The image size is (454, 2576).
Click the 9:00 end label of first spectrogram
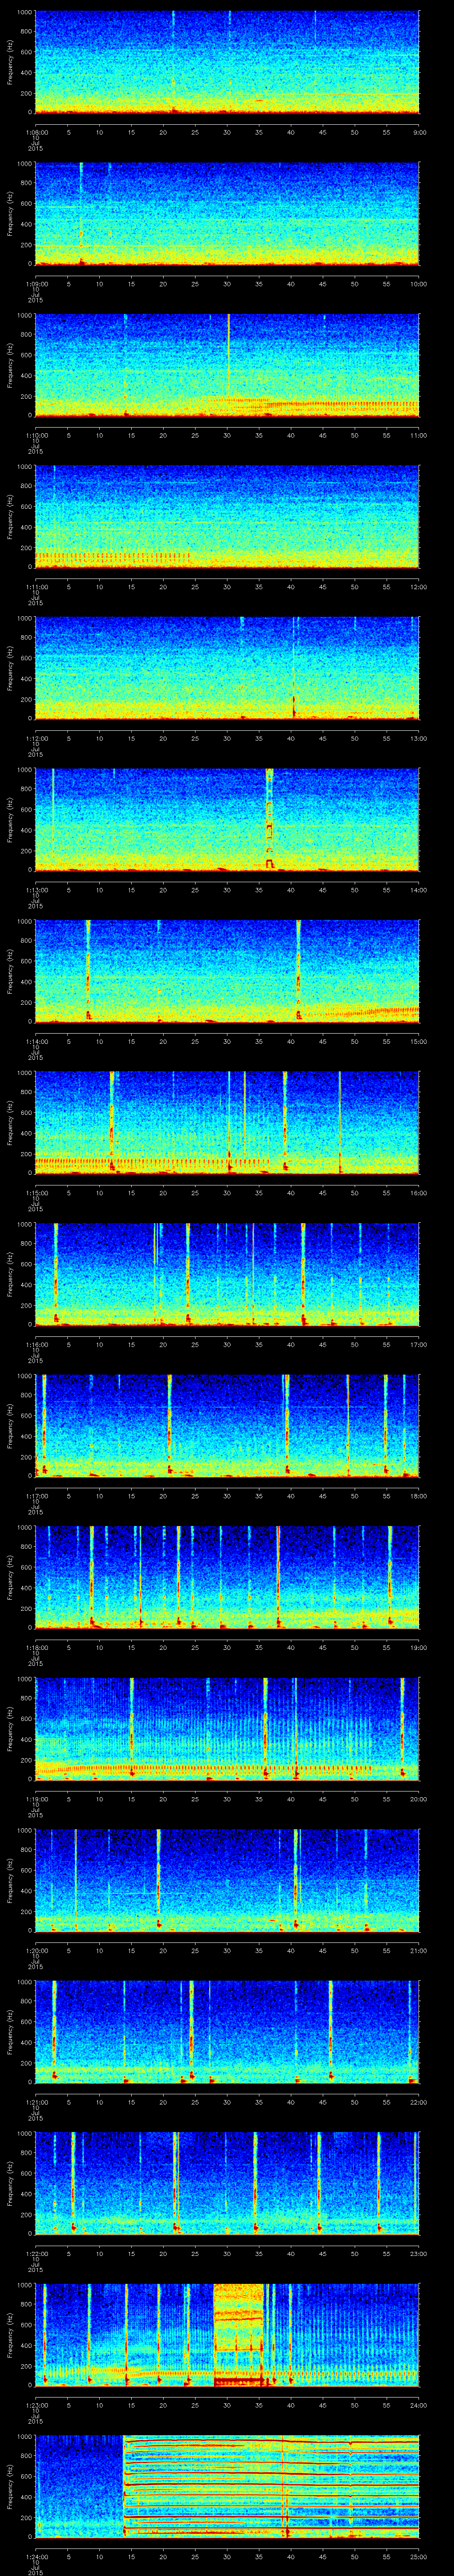[419, 132]
